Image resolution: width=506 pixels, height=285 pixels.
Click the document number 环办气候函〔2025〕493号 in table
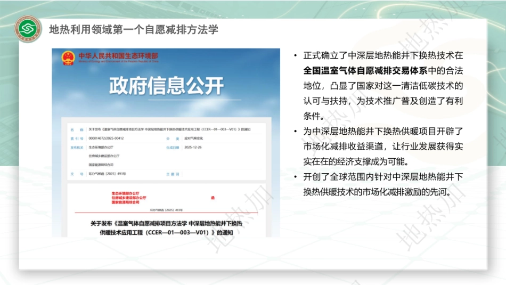tap(107, 174)
